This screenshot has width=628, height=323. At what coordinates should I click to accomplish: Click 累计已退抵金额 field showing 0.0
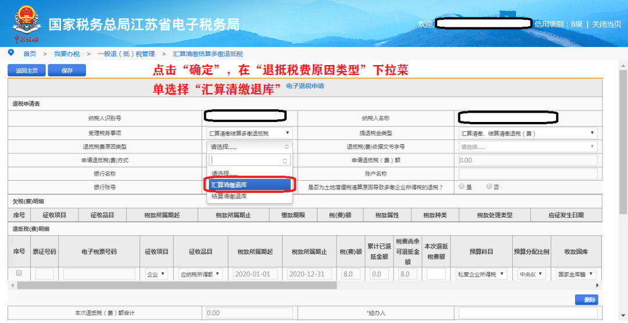point(379,274)
